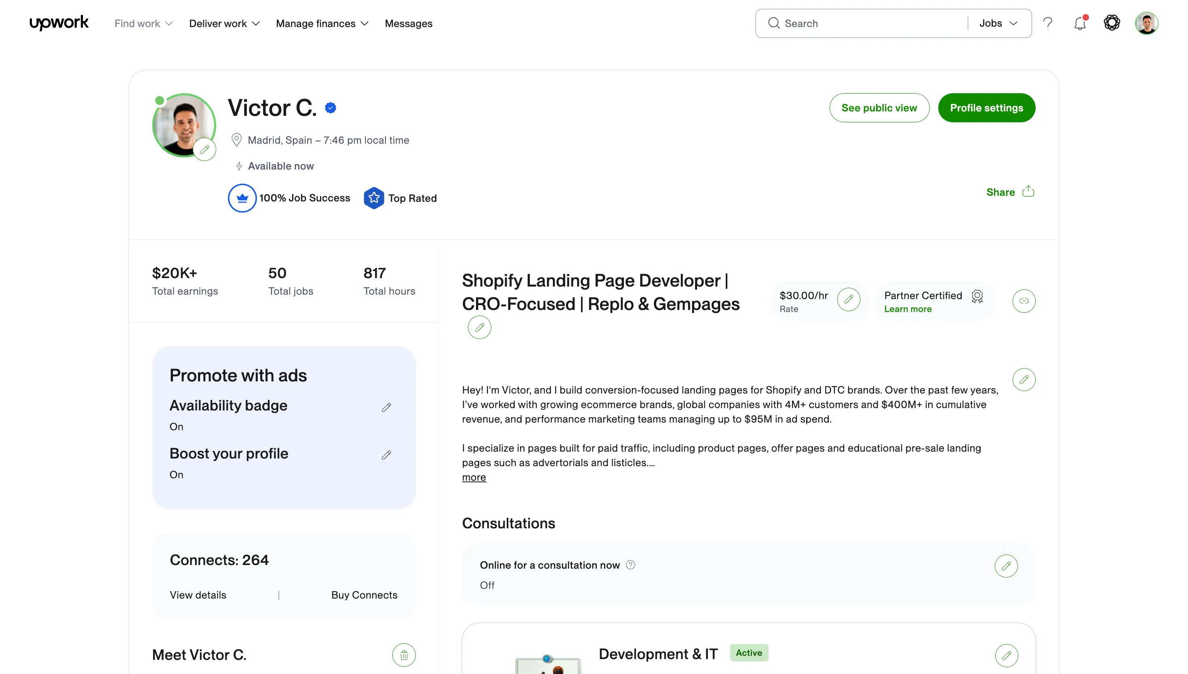Click the $20K+ Total earnings stat
Image resolution: width=1188 pixels, height=674 pixels.
pyautogui.click(x=185, y=281)
